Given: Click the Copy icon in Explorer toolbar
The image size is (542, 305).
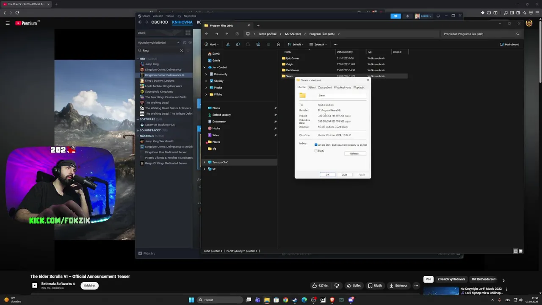Looking at the screenshot, I should (238, 44).
